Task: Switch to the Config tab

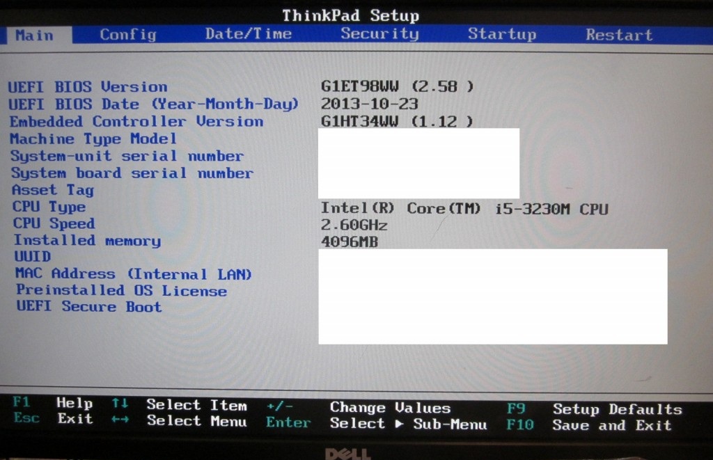Action: [x=128, y=35]
